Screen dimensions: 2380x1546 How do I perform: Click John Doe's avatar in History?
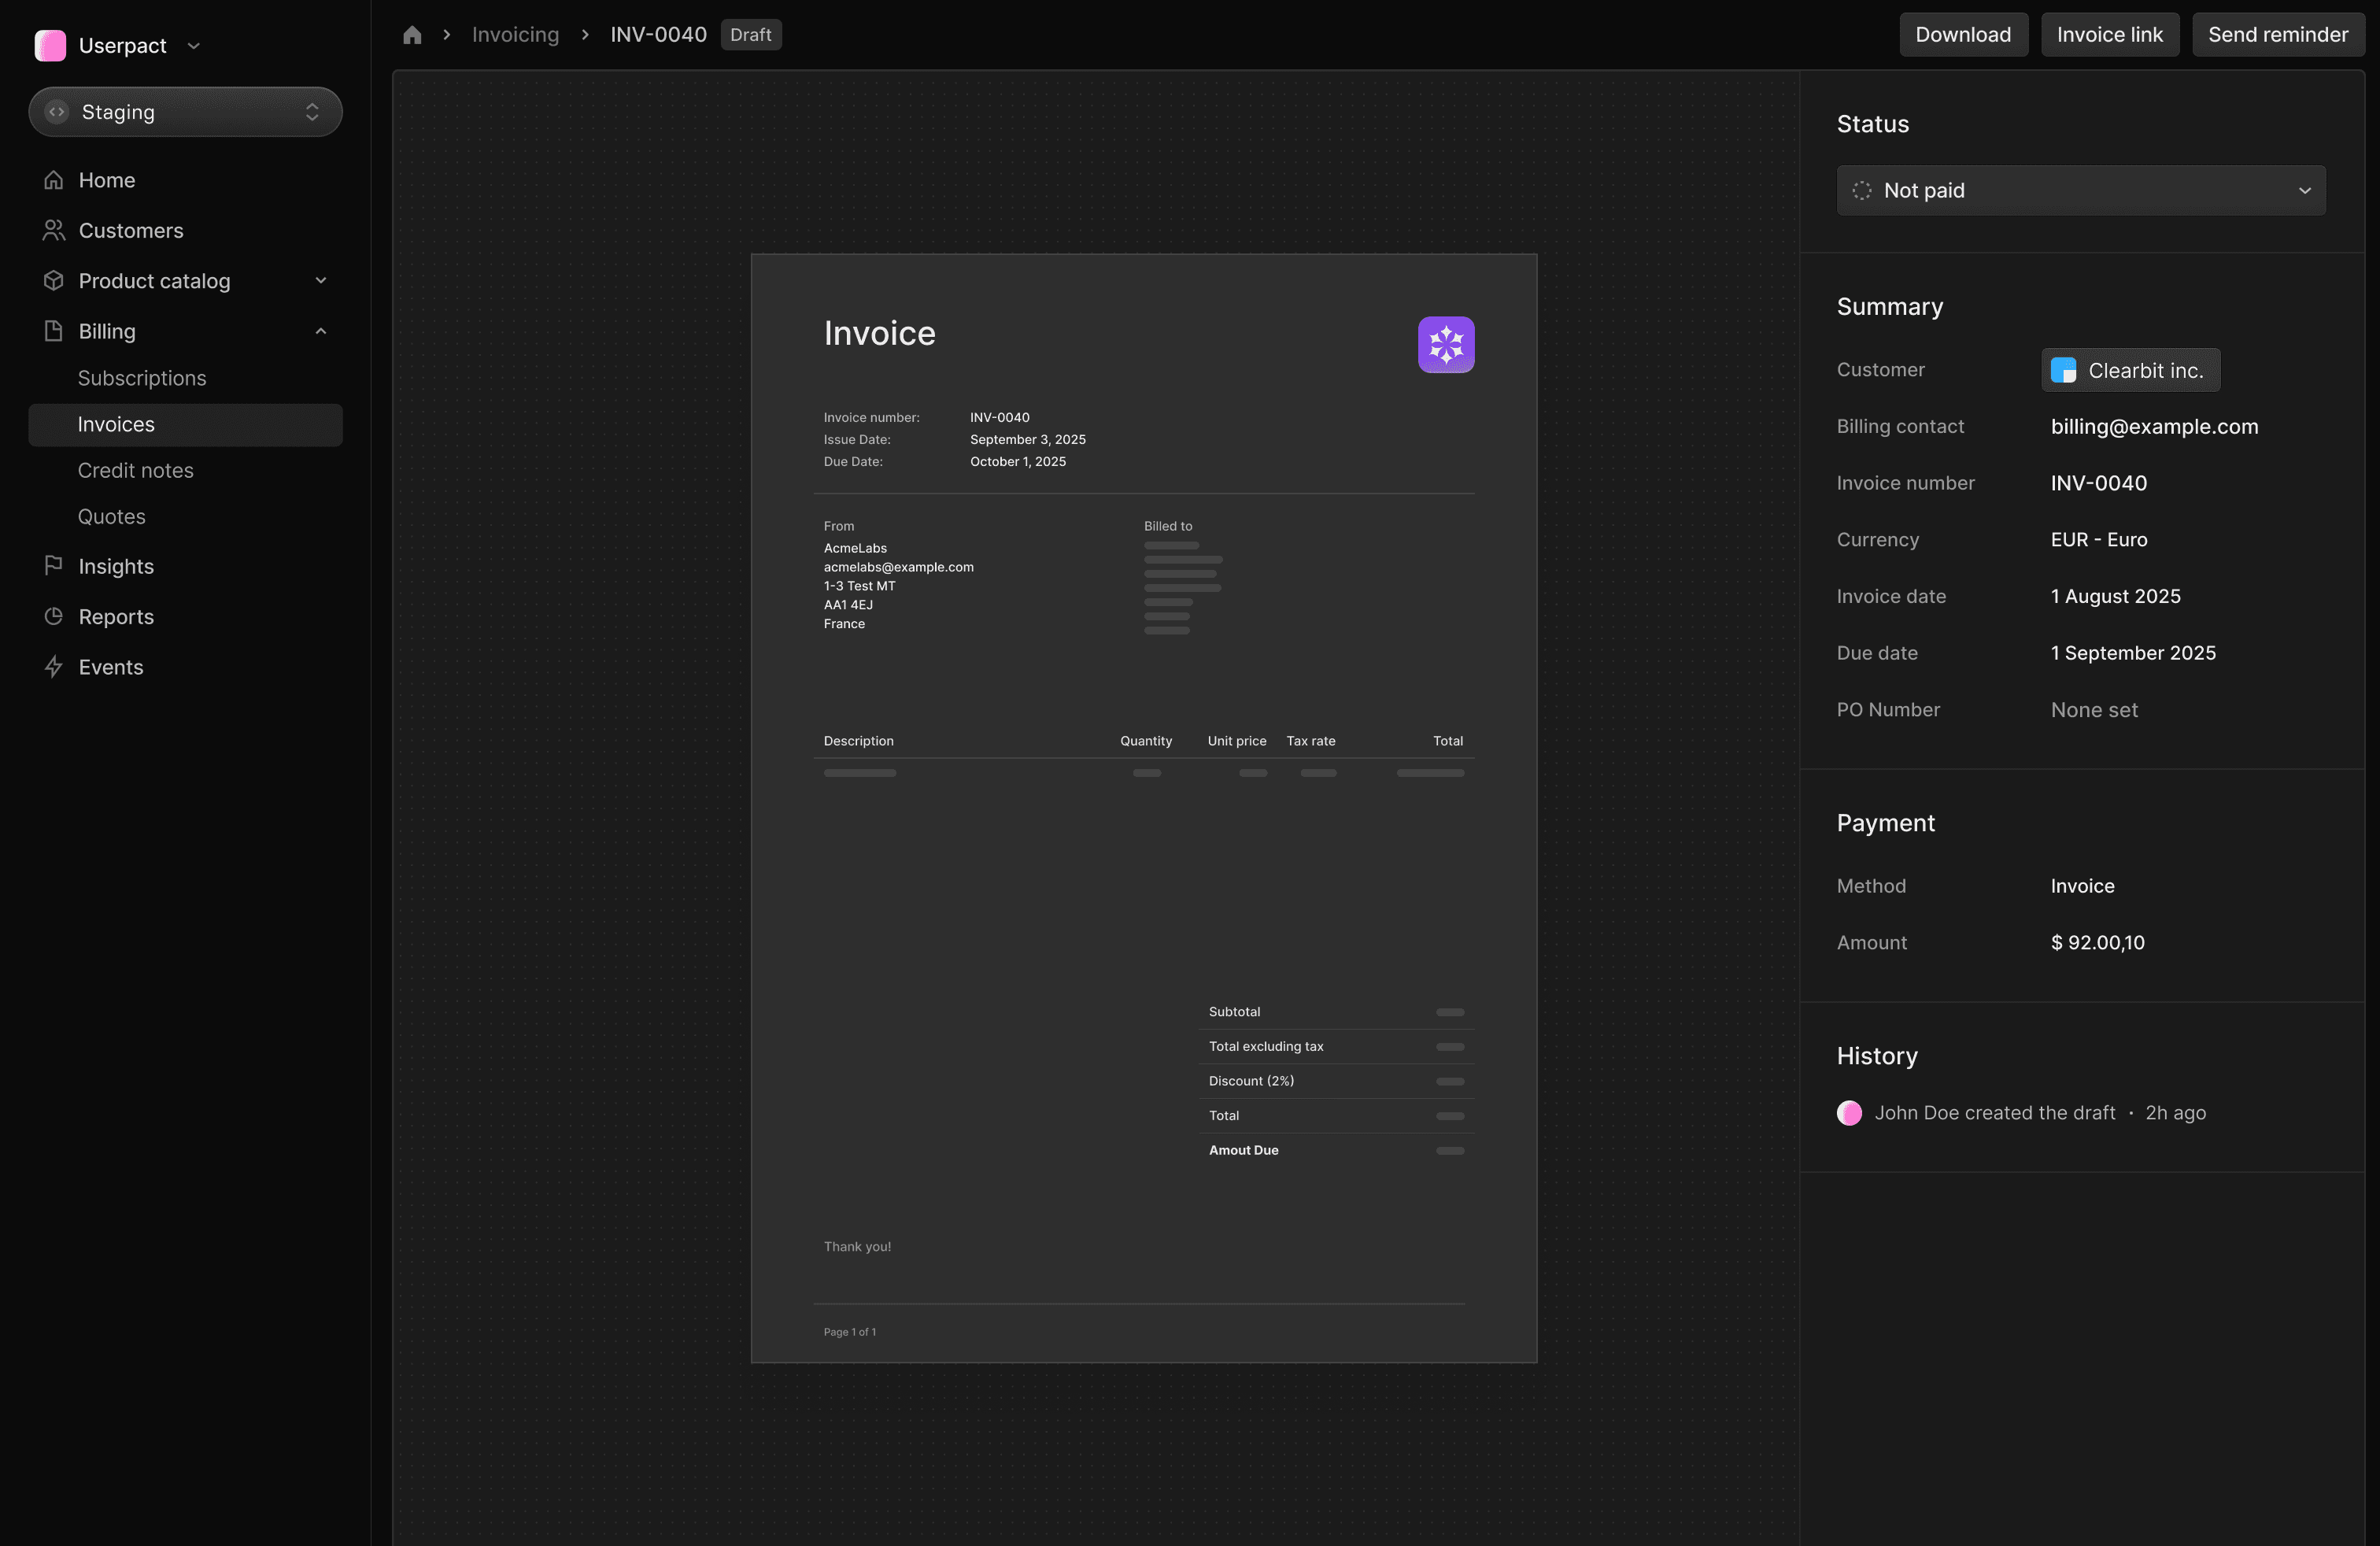tap(1849, 1113)
